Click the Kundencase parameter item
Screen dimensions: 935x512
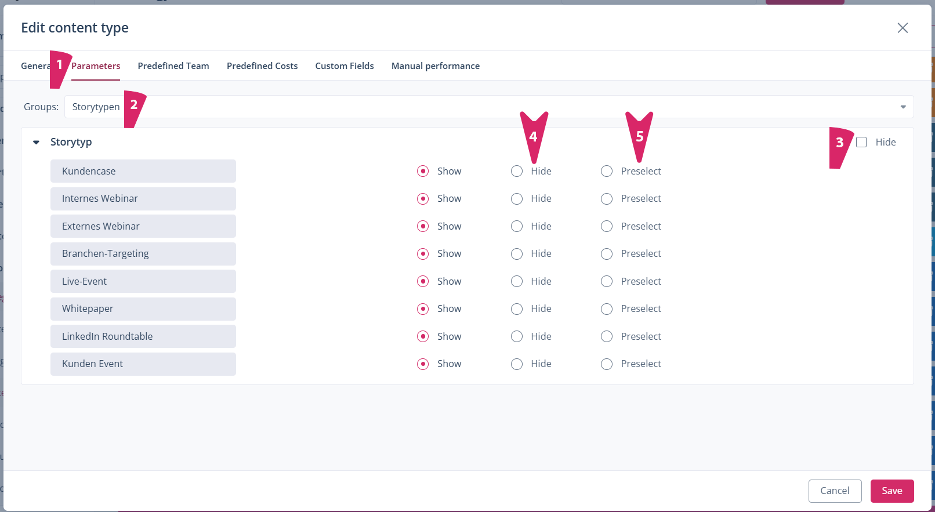143,172
